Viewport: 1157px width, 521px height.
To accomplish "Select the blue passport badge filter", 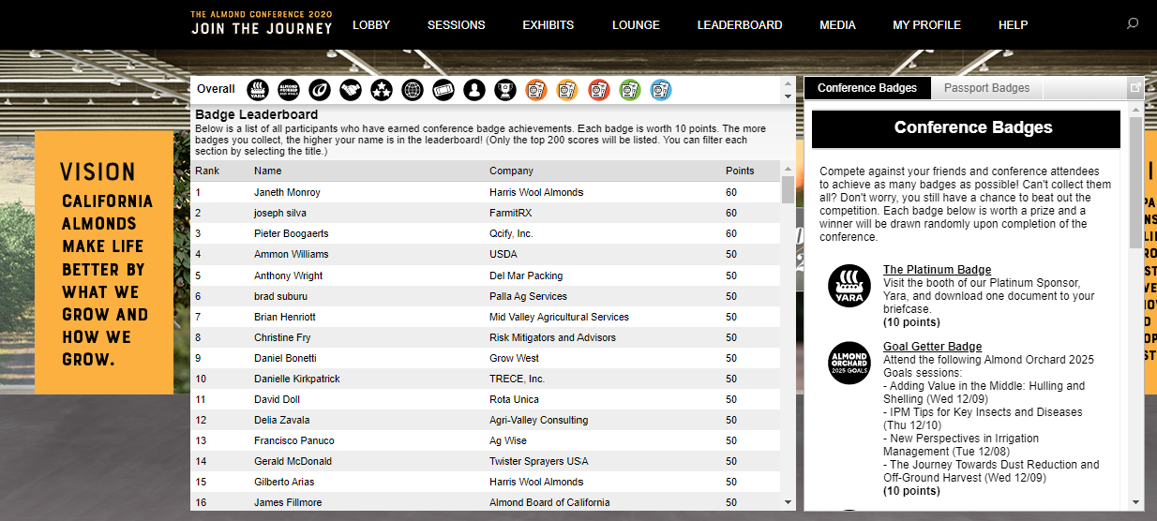I will click(660, 90).
